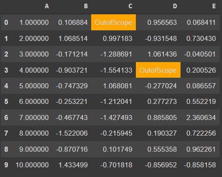The height and width of the screenshot is (177, 222).
Task: Select cell value 3.000000
Action: (x=34, y=54)
